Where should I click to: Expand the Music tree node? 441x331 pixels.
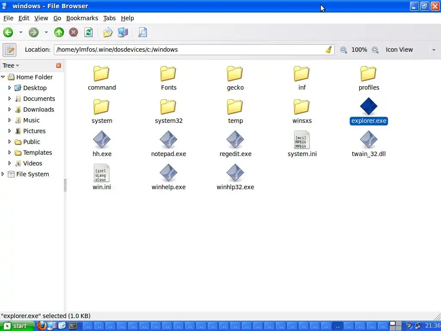(9, 120)
